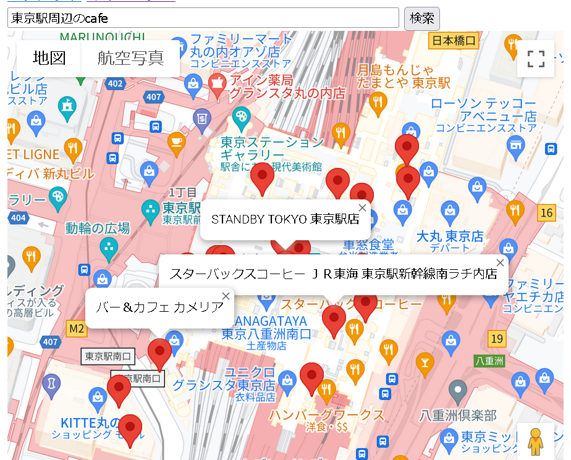Click the HANAGATAYA 東京八重洲南口 label

click(x=266, y=328)
